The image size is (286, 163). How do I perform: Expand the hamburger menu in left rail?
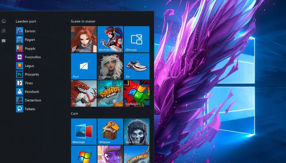pos(4,41)
